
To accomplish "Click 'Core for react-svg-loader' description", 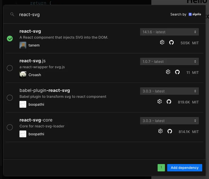I will [x=42, y=126].
